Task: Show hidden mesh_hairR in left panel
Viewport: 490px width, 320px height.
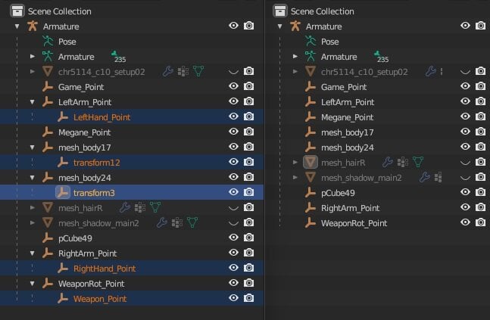Action: click(233, 208)
